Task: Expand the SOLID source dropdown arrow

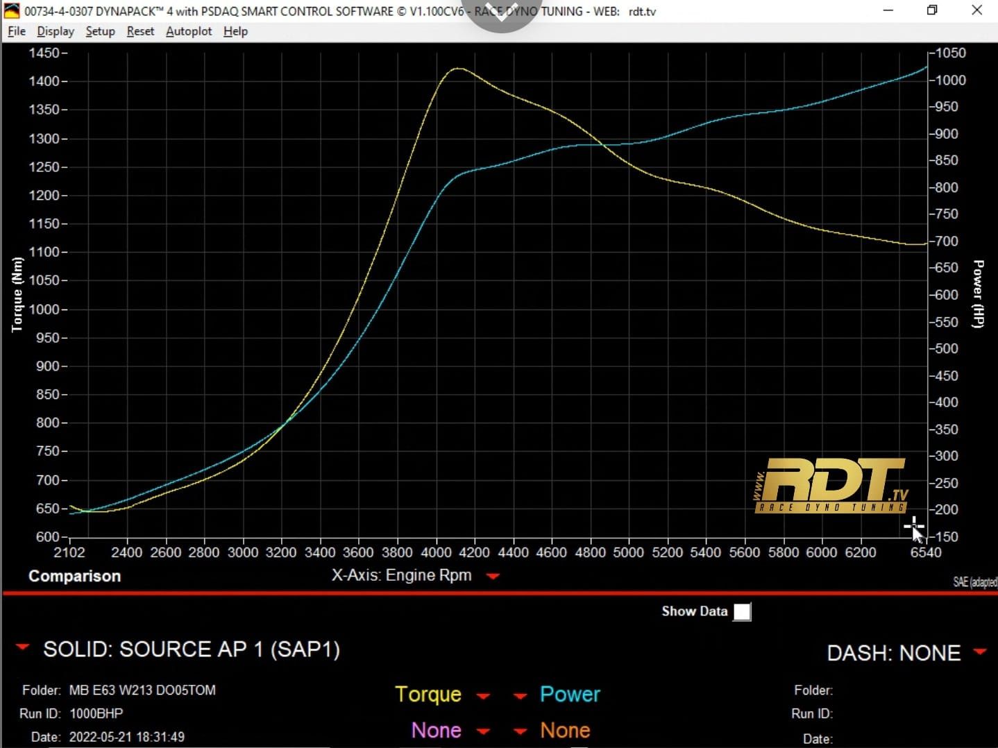Action: tap(23, 647)
